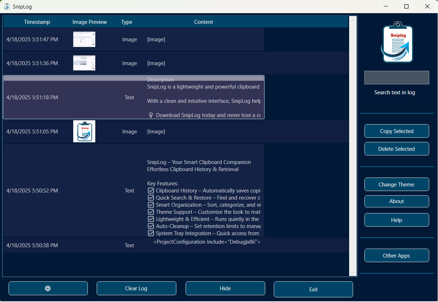Click the scrollbar down arrow in the log list

[353, 273]
